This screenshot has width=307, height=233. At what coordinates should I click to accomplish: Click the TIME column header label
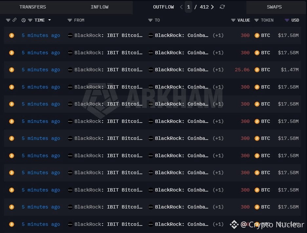[40, 20]
